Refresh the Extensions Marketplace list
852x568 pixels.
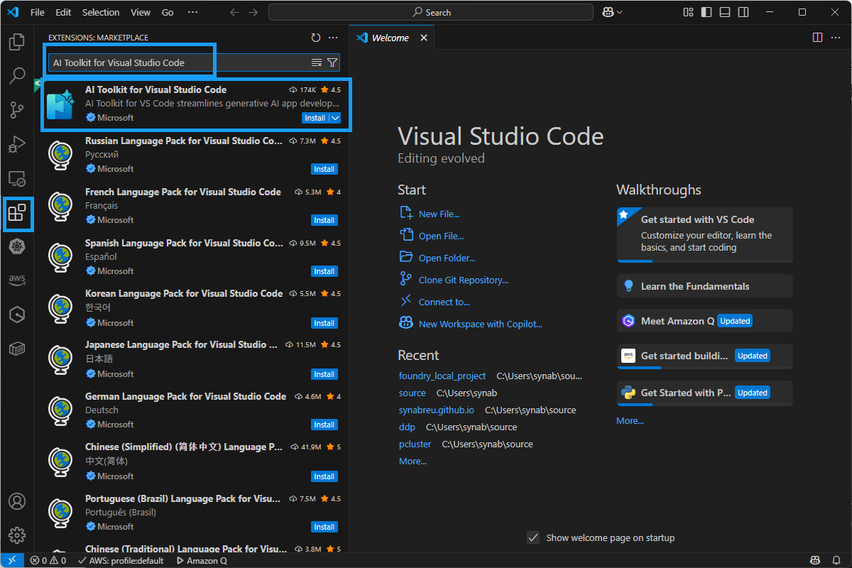(x=316, y=38)
